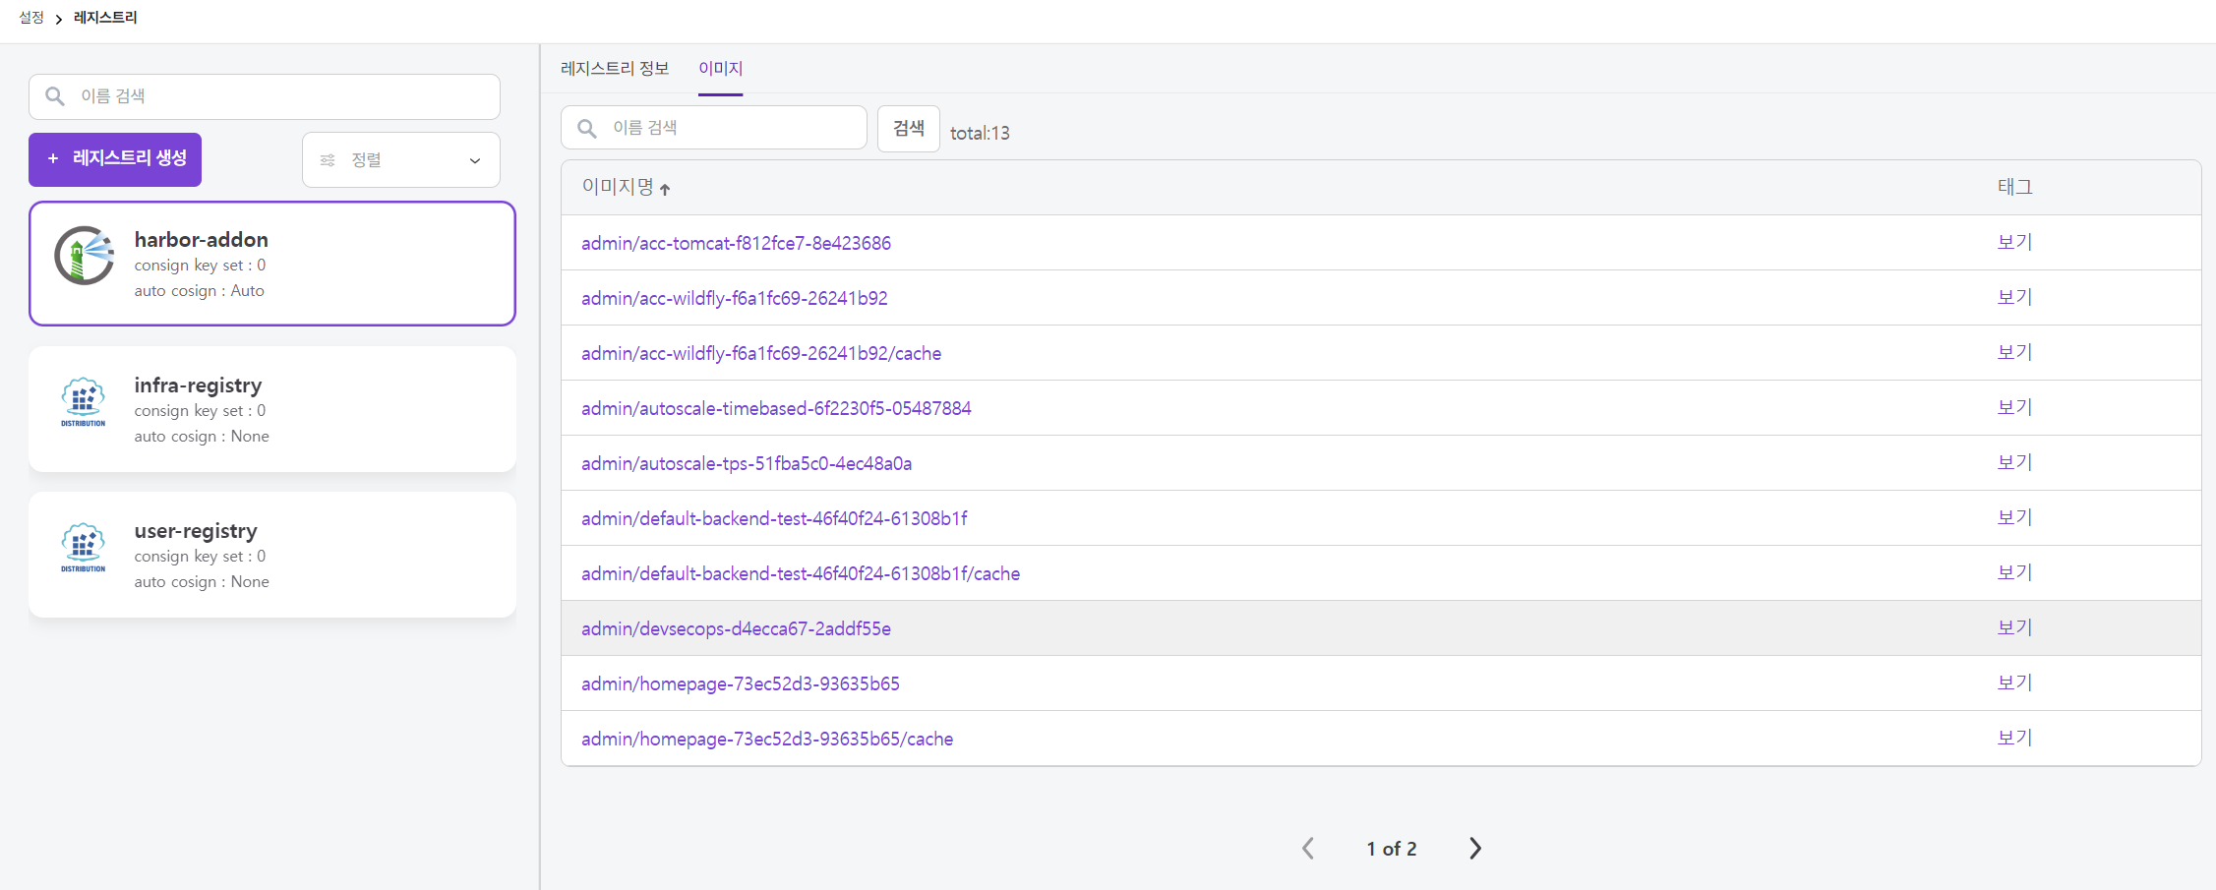Click the 태그 column header
The width and height of the screenshot is (2216, 890).
[x=2014, y=187]
